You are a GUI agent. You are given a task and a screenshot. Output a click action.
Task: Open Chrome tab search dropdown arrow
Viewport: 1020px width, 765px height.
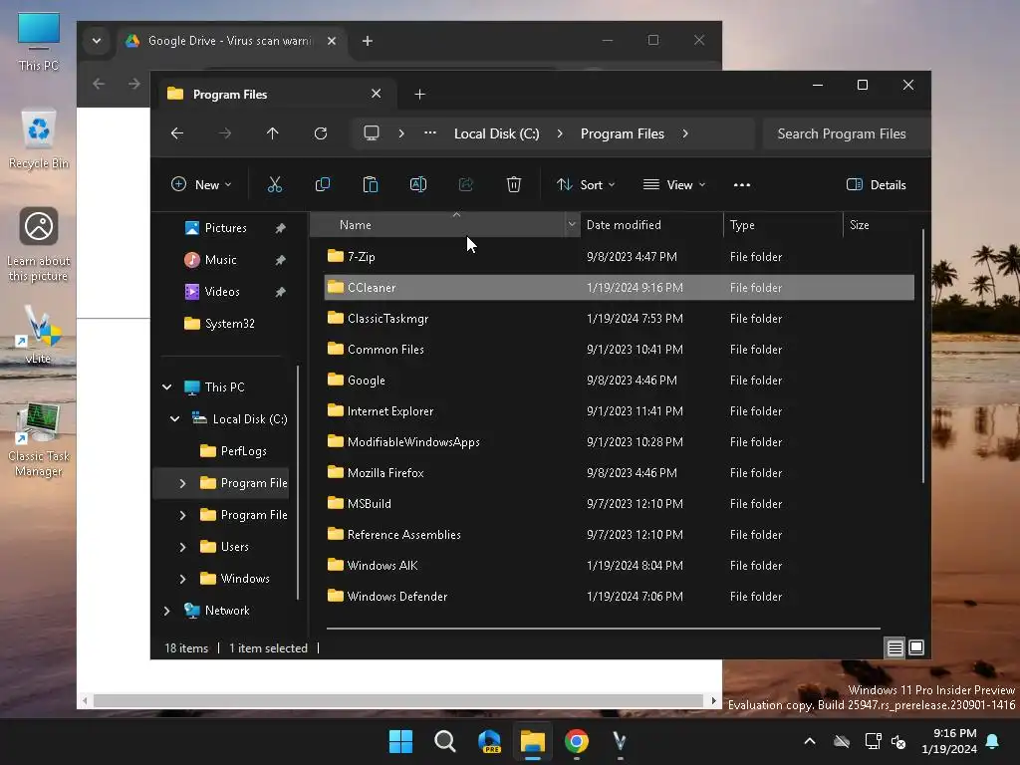(97, 40)
